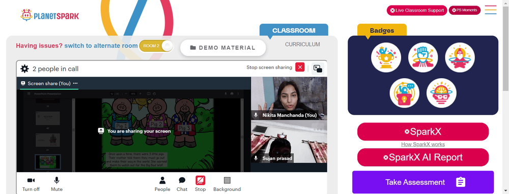Image resolution: width=509 pixels, height=194 pixels.
Task: Open the SparkX AI Report
Action: click(423, 157)
